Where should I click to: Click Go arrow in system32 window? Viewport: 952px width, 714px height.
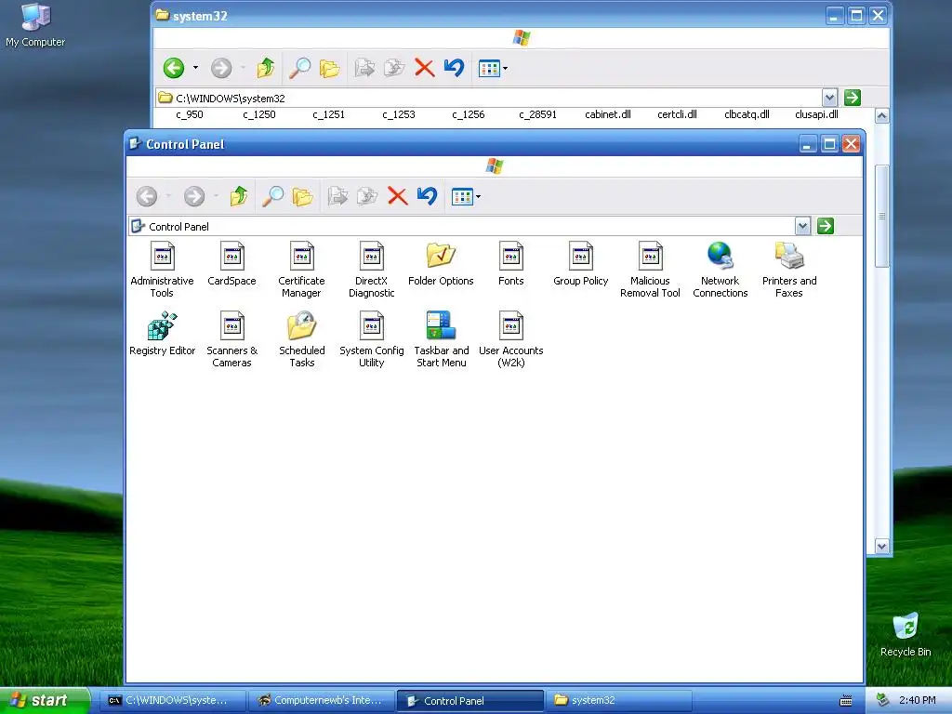(852, 98)
